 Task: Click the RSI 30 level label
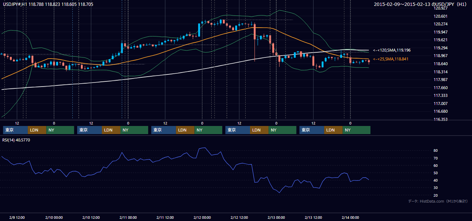pyautogui.click(x=435, y=188)
